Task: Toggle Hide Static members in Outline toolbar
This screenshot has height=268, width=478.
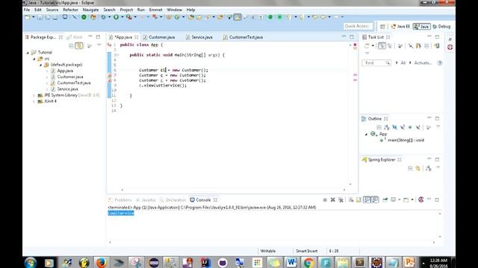Action: coord(403,127)
